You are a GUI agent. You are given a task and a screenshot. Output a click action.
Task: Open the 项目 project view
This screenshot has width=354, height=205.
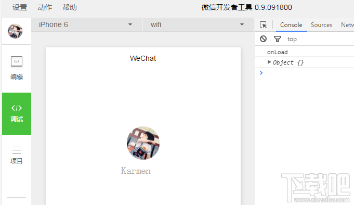(17, 155)
